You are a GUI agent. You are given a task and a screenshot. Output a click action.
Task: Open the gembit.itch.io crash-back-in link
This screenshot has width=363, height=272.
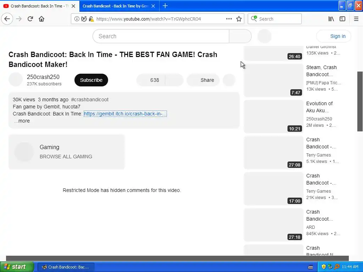pos(125,114)
